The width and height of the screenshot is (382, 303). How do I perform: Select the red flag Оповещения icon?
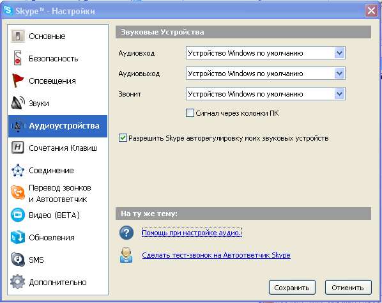coord(17,81)
